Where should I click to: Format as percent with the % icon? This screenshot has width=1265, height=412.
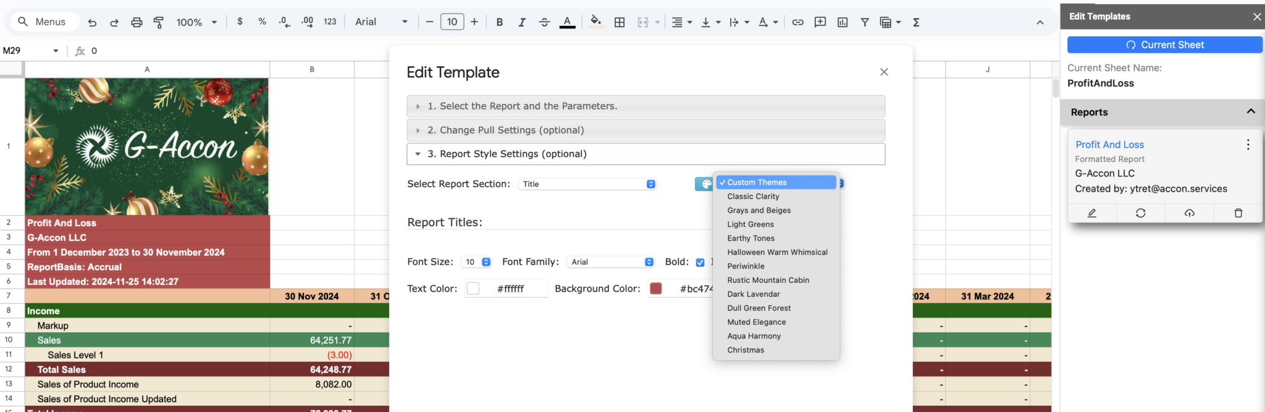click(262, 22)
